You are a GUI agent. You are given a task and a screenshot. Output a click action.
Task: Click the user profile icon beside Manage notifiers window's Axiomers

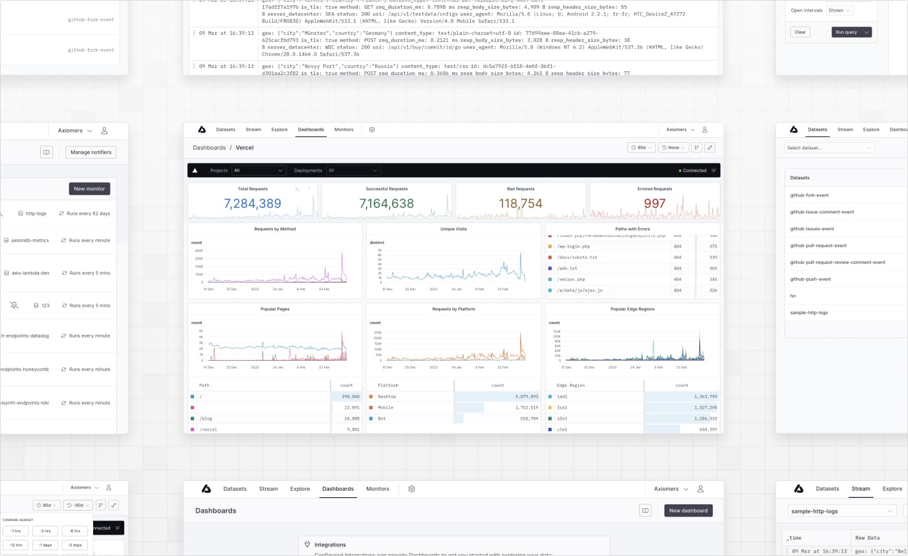[105, 131]
